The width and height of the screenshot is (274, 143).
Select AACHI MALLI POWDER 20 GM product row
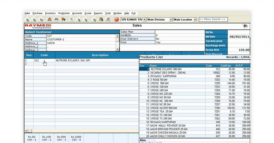point(195,126)
